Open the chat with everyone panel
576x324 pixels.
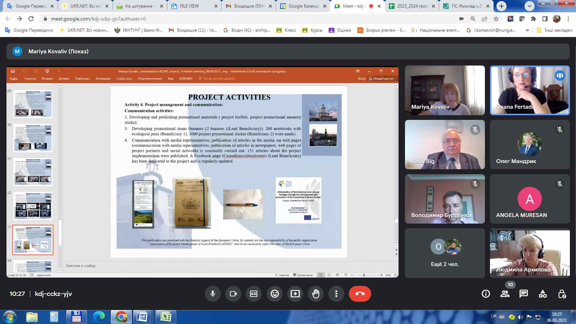(523, 294)
